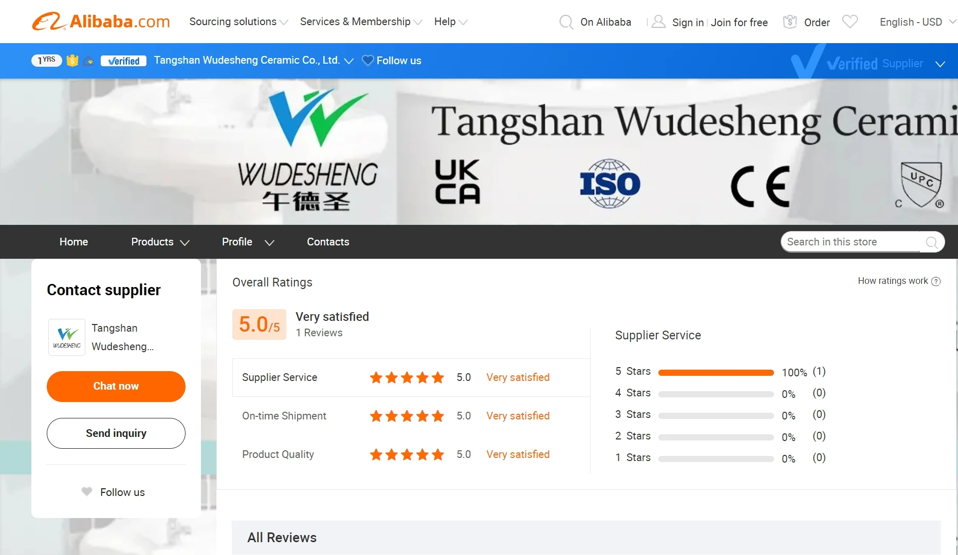Open the Products menu dropdown
The image size is (958, 555).
(x=160, y=242)
